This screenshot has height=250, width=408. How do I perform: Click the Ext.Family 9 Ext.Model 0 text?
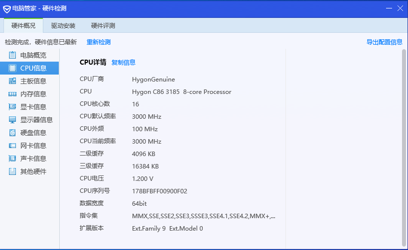point(167,229)
